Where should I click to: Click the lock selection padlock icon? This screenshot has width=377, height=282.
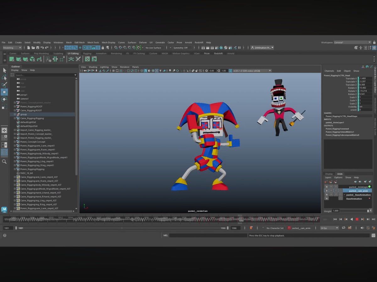103,48
